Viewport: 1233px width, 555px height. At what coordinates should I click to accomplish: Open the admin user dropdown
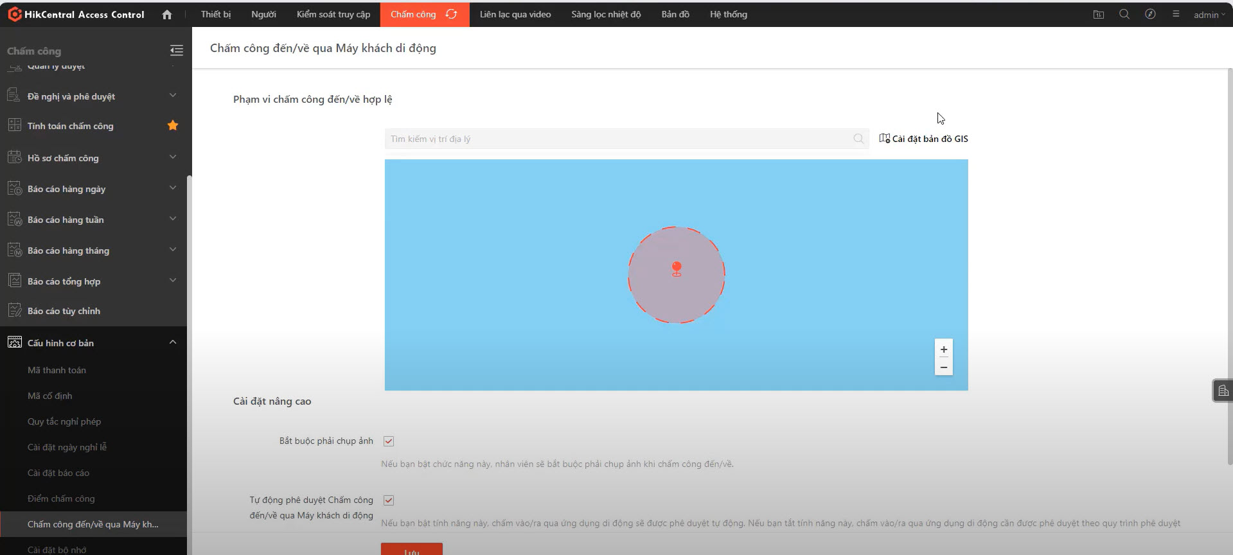point(1209,15)
